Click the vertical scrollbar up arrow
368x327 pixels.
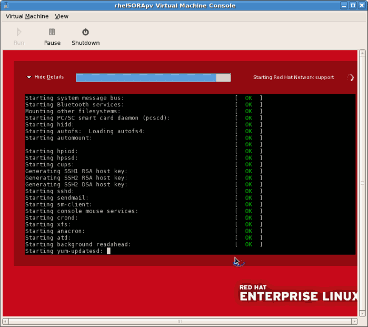point(363,53)
